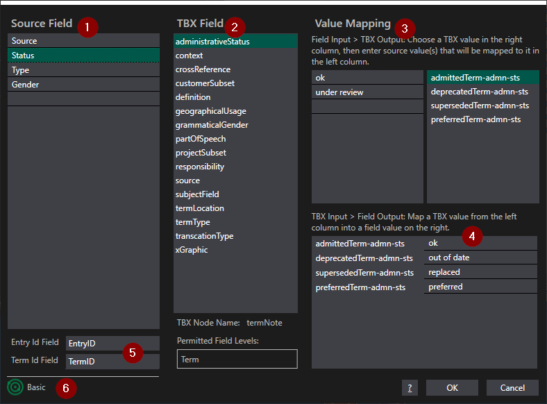547x404 pixels.
Task: Choose Type in Source Field list
Action: 83,70
